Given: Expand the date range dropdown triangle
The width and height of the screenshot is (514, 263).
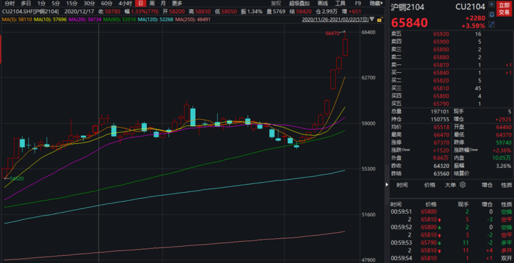Looking at the screenshot, I should coord(372,19).
